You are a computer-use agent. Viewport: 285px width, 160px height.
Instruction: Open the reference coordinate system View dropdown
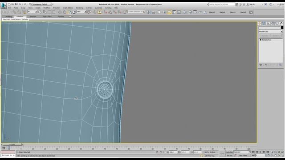tap(81, 12)
